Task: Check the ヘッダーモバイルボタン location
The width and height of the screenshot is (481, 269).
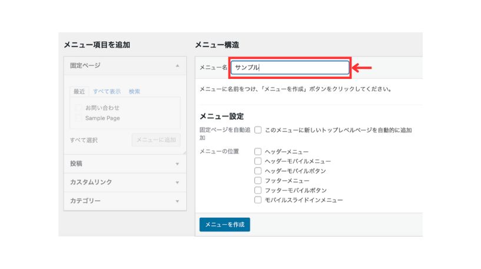Action: click(x=258, y=171)
